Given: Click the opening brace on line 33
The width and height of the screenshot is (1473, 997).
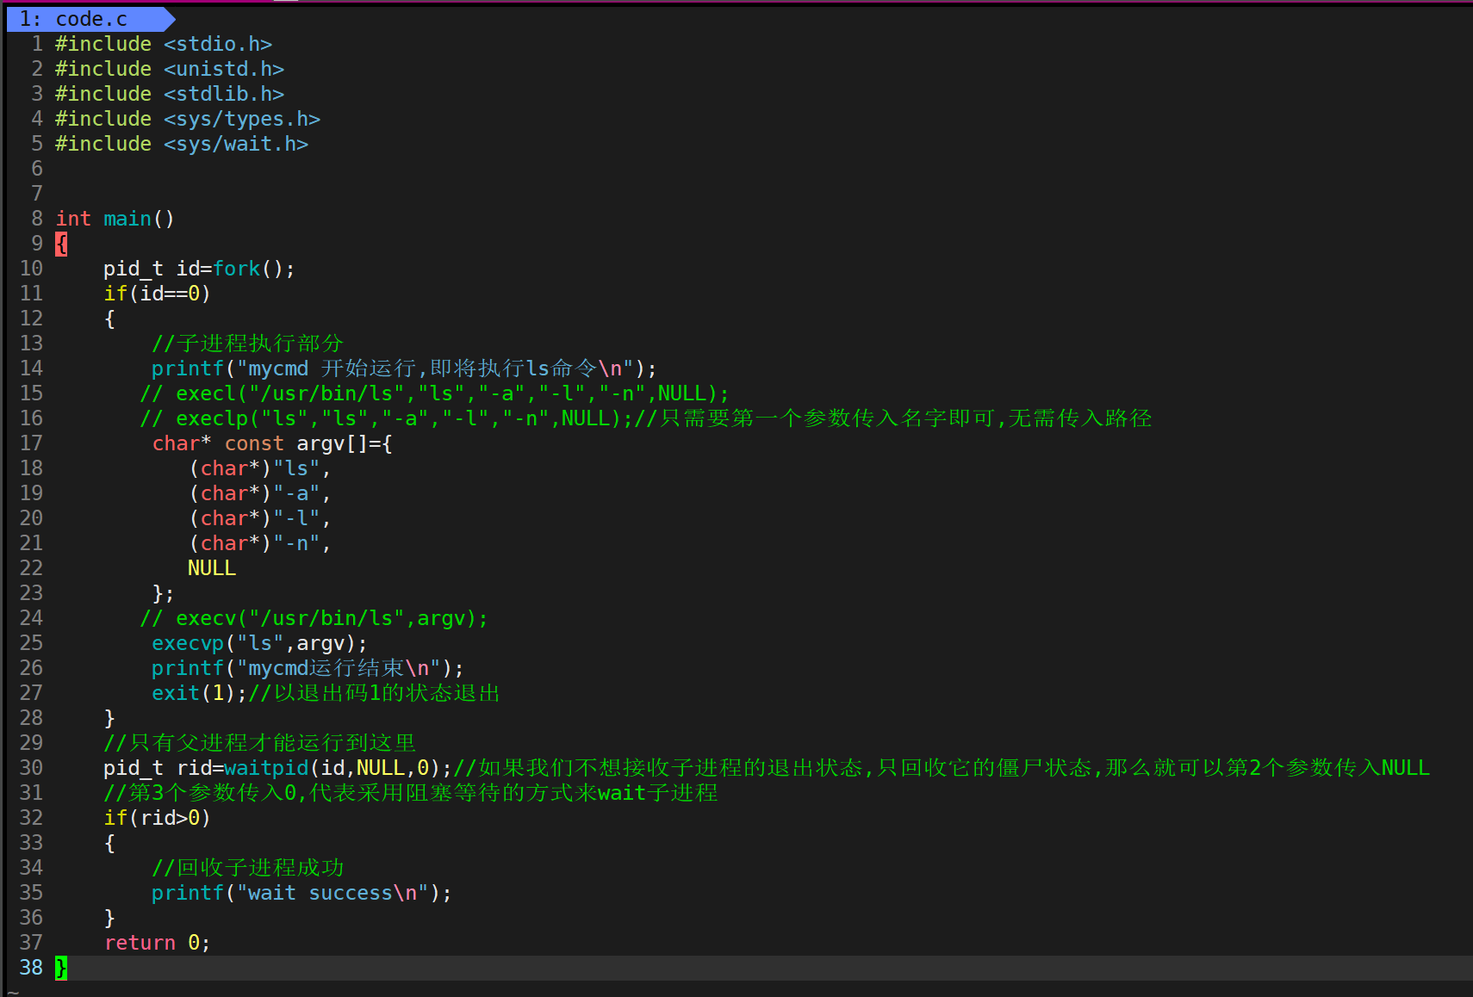Looking at the screenshot, I should pos(109,843).
